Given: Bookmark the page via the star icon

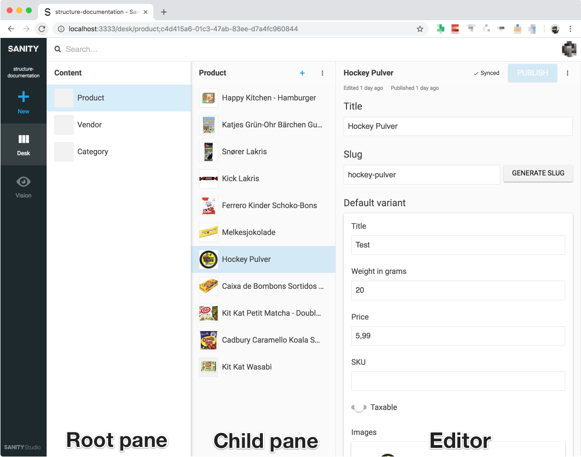Looking at the screenshot, I should click(420, 29).
